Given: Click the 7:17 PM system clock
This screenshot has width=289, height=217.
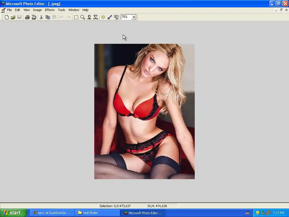Looking at the screenshot, I should point(279,213).
